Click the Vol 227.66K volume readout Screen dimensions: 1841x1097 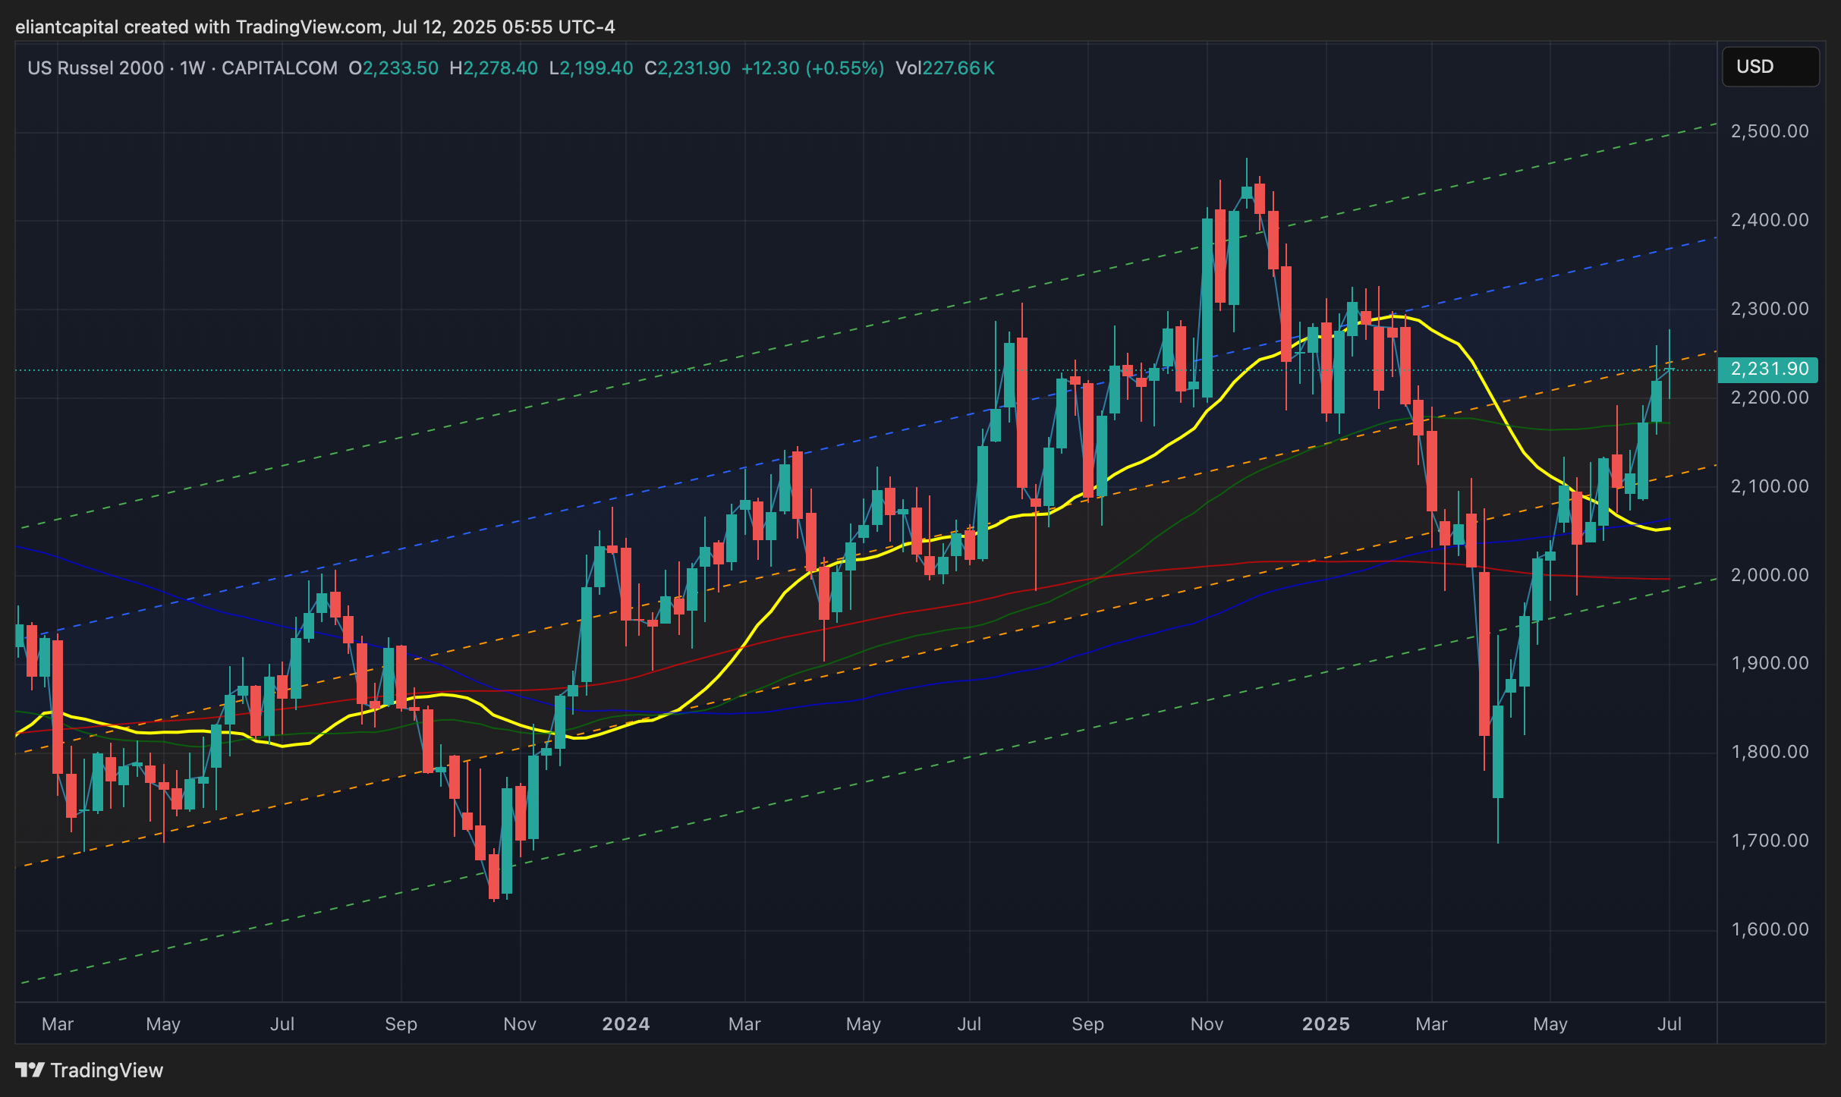[945, 68]
